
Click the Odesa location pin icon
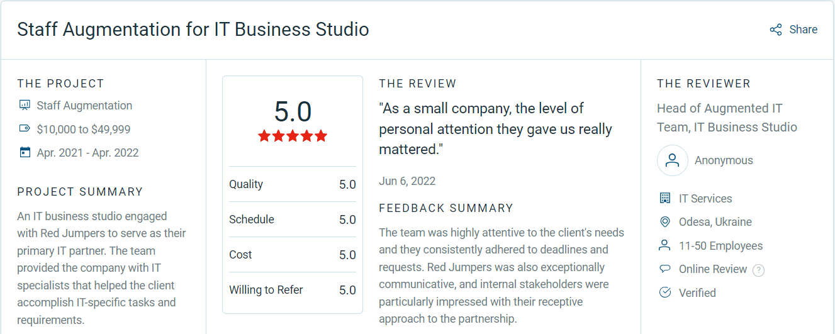[664, 222]
